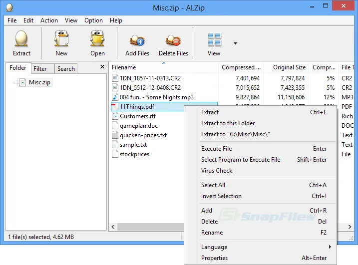The image size is (358, 265).
Task: Click the stockprices file icon
Action: coord(115,154)
